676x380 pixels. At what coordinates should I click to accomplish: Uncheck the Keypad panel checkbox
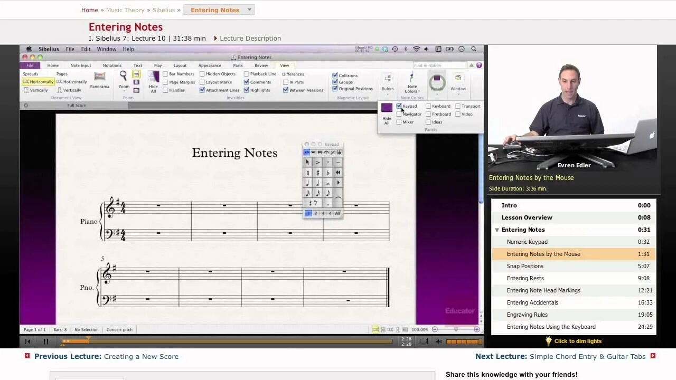pos(399,106)
